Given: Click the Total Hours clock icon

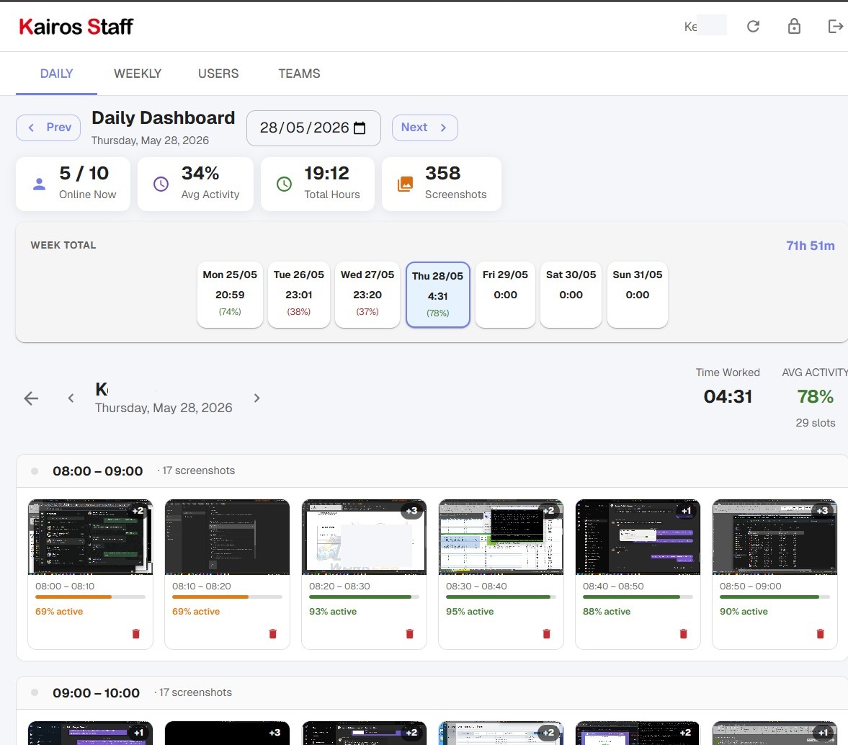Looking at the screenshot, I should coord(284,184).
